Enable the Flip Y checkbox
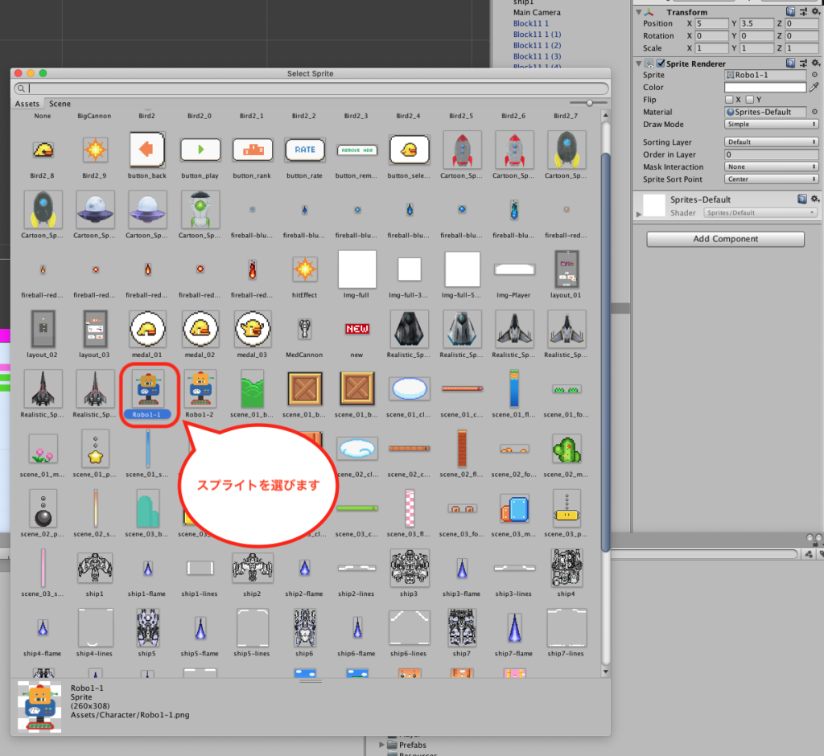 (x=750, y=100)
